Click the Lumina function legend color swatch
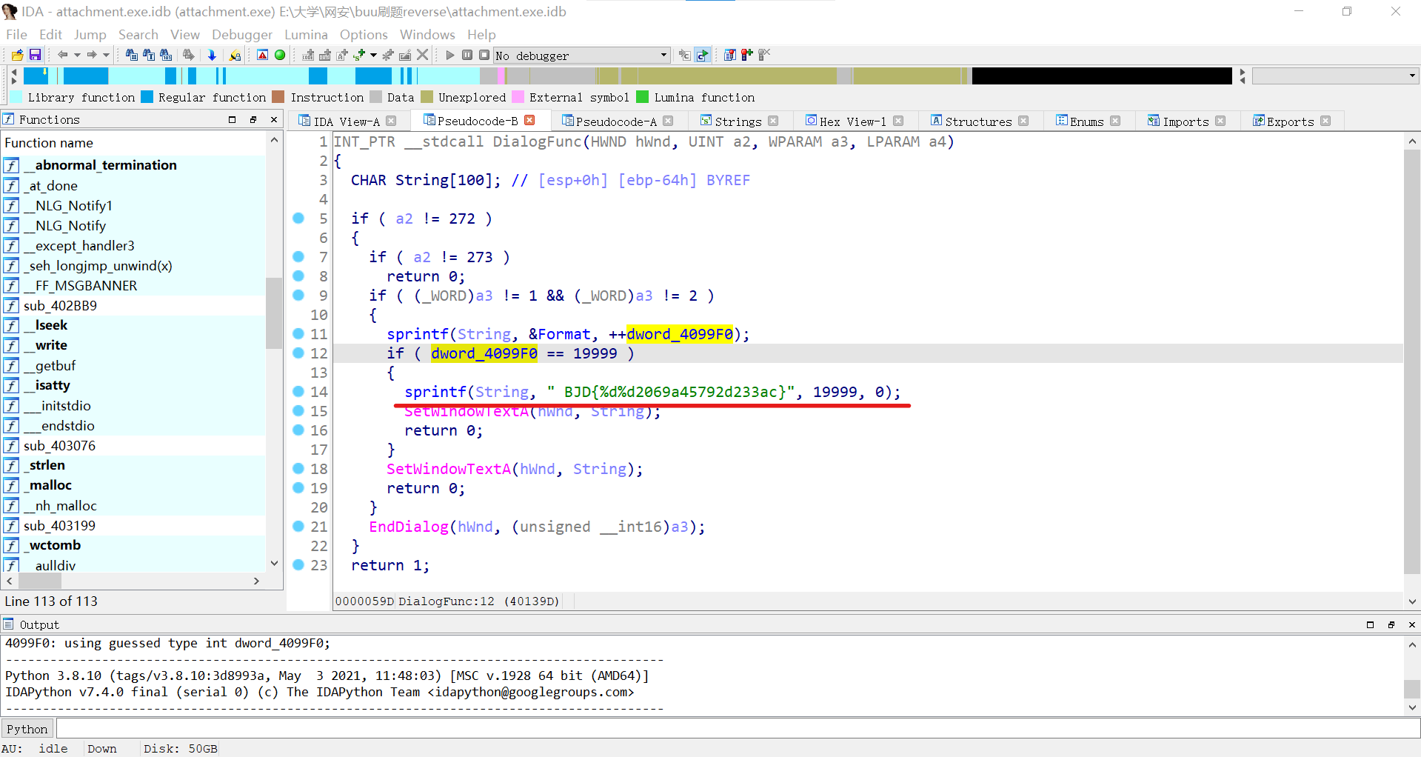1421x757 pixels. 642,97
